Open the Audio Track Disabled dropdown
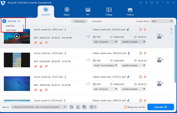Screen dimensions: 177x113 tap(105, 65)
